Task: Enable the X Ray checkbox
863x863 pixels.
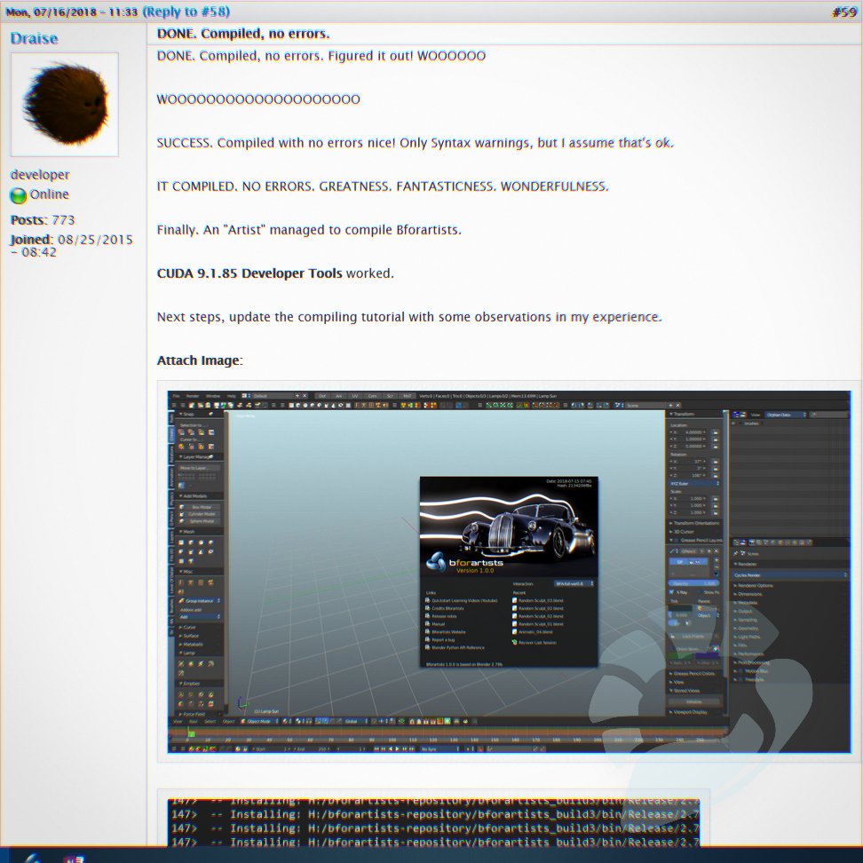Action: click(x=673, y=591)
